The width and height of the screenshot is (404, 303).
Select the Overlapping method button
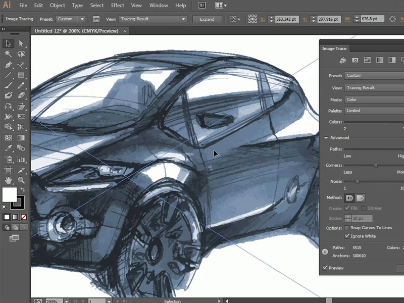[x=360, y=198]
